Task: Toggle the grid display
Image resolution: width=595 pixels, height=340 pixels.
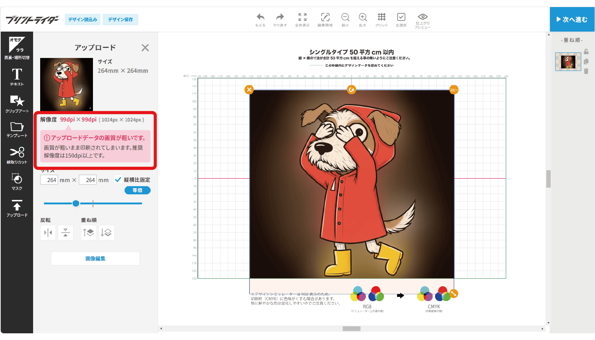Action: 382,19
